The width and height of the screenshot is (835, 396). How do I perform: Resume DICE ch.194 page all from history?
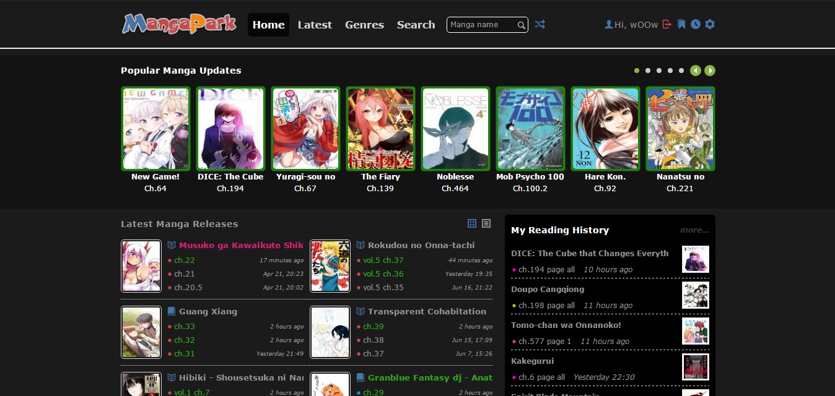[x=547, y=270]
